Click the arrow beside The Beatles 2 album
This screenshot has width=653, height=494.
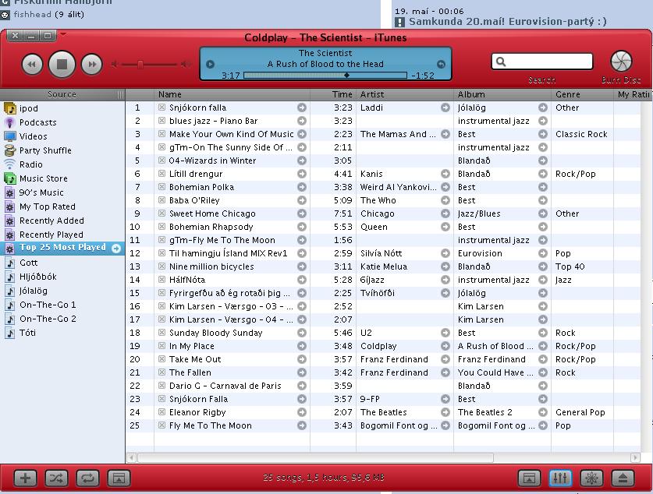(543, 412)
